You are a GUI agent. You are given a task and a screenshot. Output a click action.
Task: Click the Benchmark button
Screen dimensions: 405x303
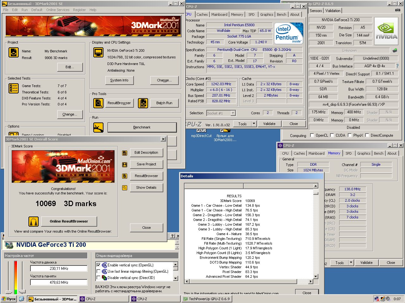click(142, 127)
